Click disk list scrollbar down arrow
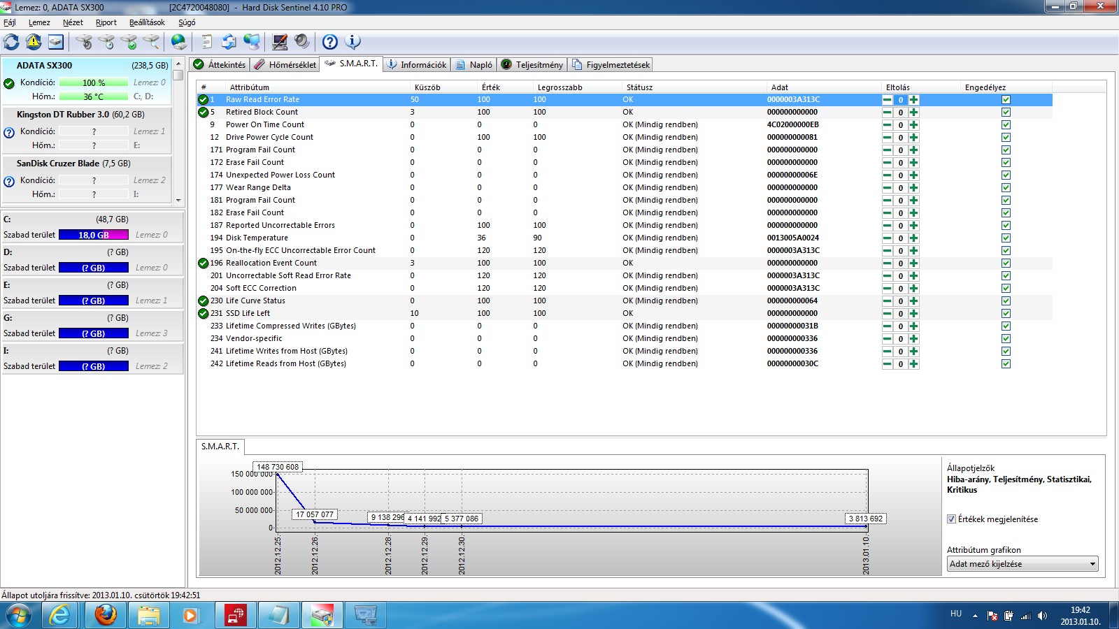Image resolution: width=1119 pixels, height=629 pixels. pos(178,200)
